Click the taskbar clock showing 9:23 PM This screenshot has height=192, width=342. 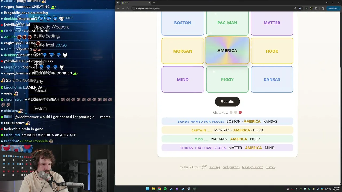pyautogui.click(x=336, y=189)
